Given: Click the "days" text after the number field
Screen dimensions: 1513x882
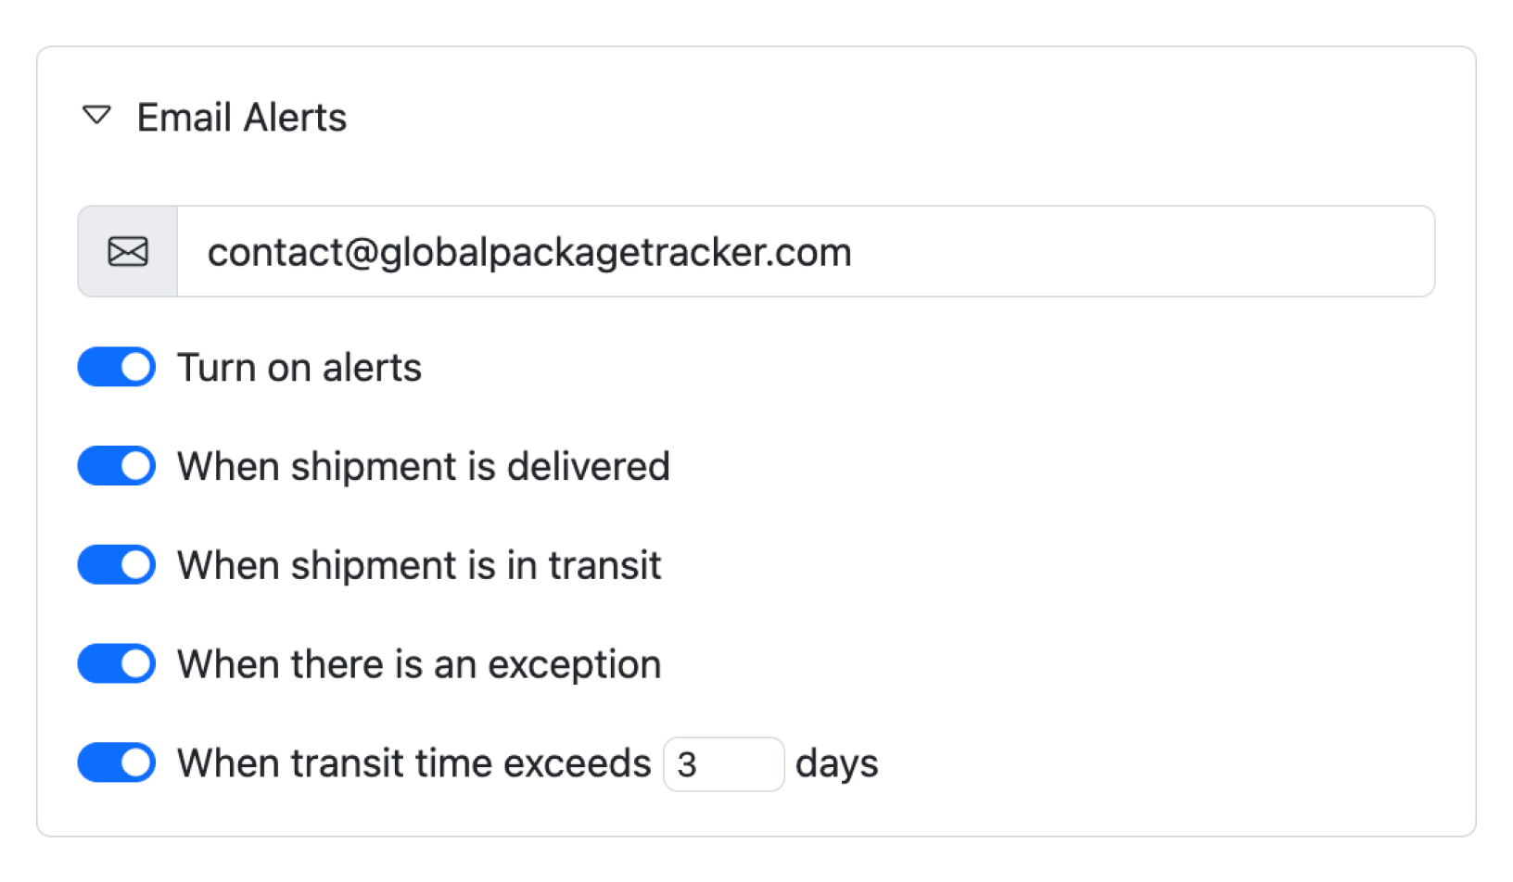Looking at the screenshot, I should [836, 763].
